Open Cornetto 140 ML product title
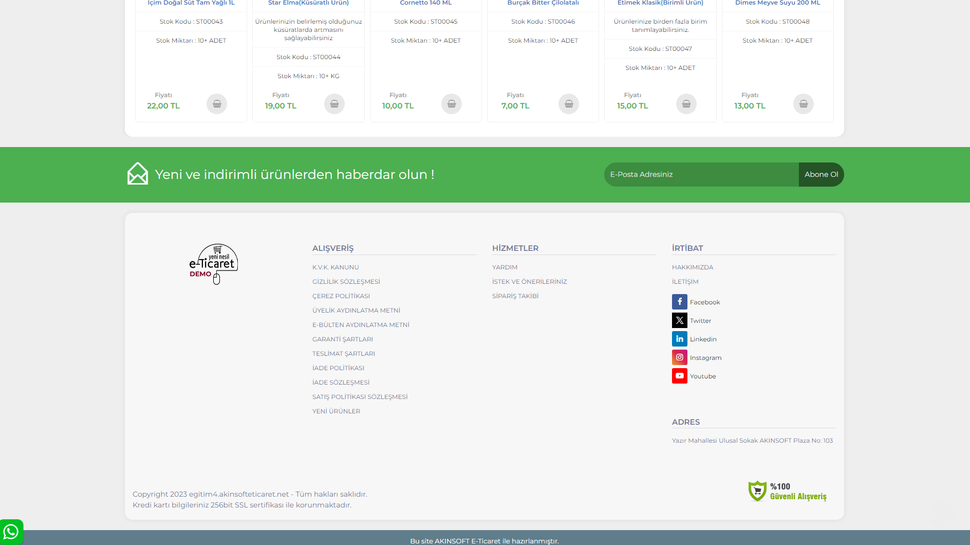 point(426,3)
